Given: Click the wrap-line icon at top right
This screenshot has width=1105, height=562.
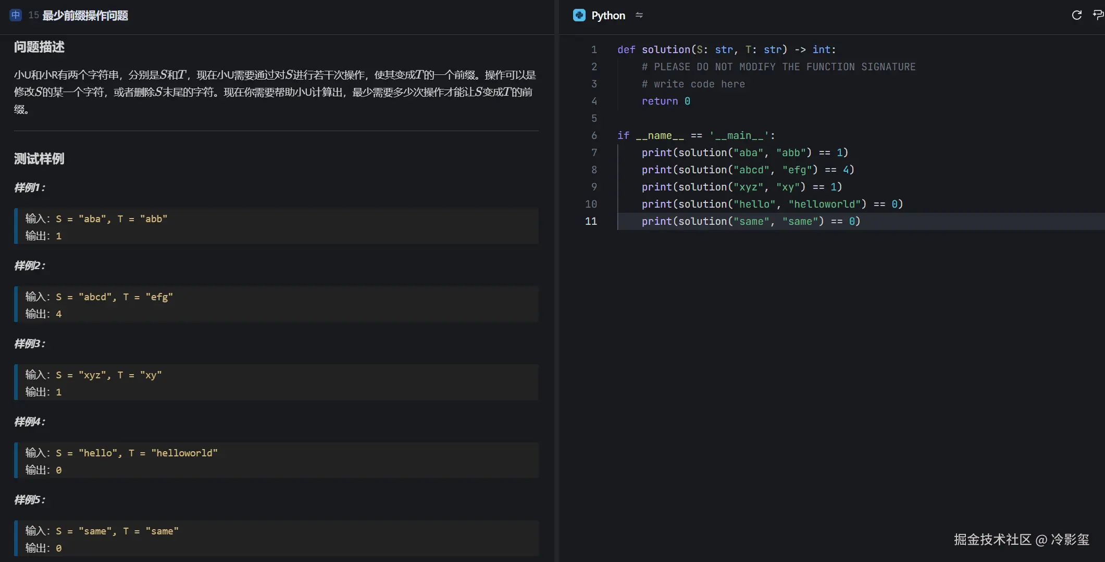Looking at the screenshot, I should tap(1098, 16).
